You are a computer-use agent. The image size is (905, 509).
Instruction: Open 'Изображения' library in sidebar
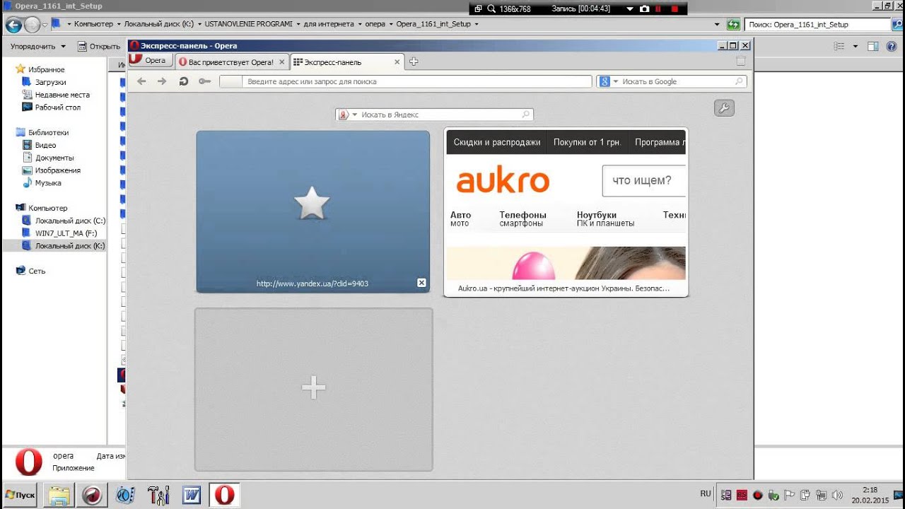click(51, 170)
